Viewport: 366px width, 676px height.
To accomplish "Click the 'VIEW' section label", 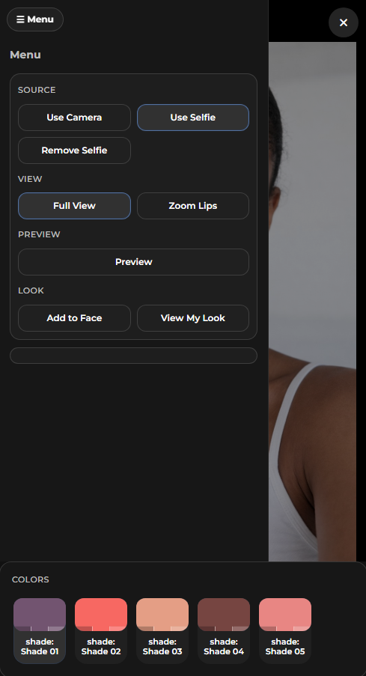I will coord(30,179).
